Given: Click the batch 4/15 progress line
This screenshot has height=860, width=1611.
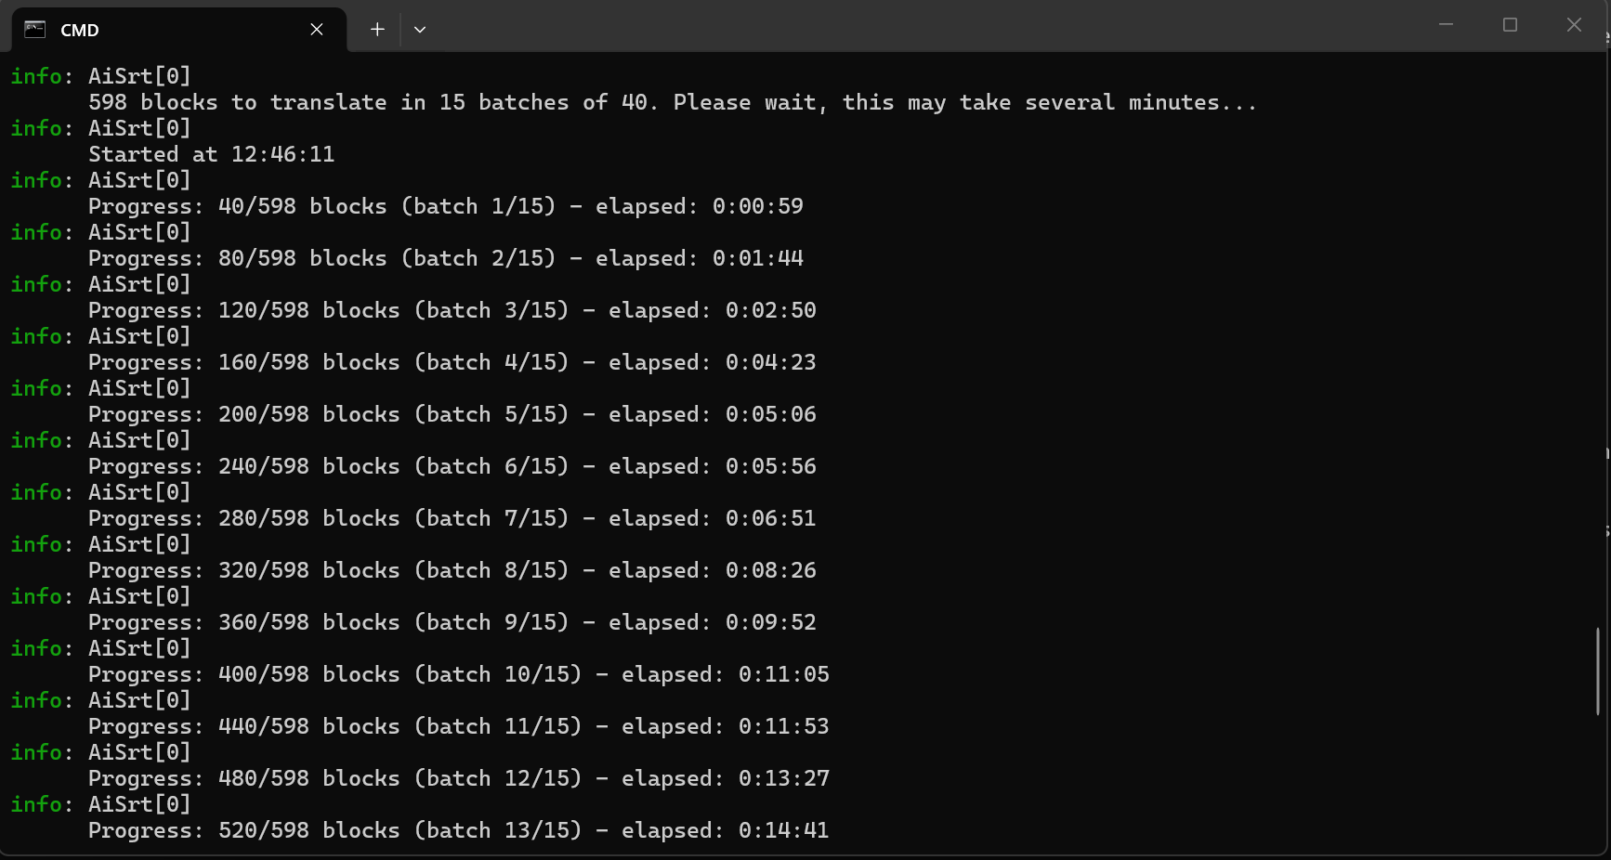Looking at the screenshot, I should 452,362.
